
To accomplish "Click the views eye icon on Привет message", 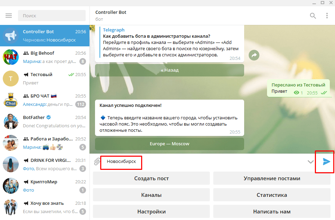I will pyautogui.click(x=297, y=93).
